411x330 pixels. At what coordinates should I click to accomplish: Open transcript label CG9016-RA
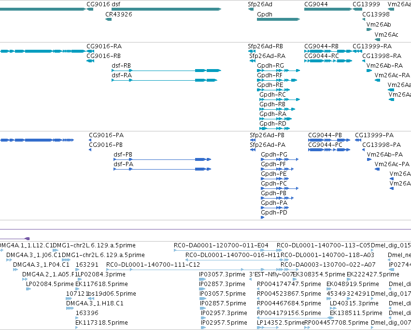coord(104,46)
